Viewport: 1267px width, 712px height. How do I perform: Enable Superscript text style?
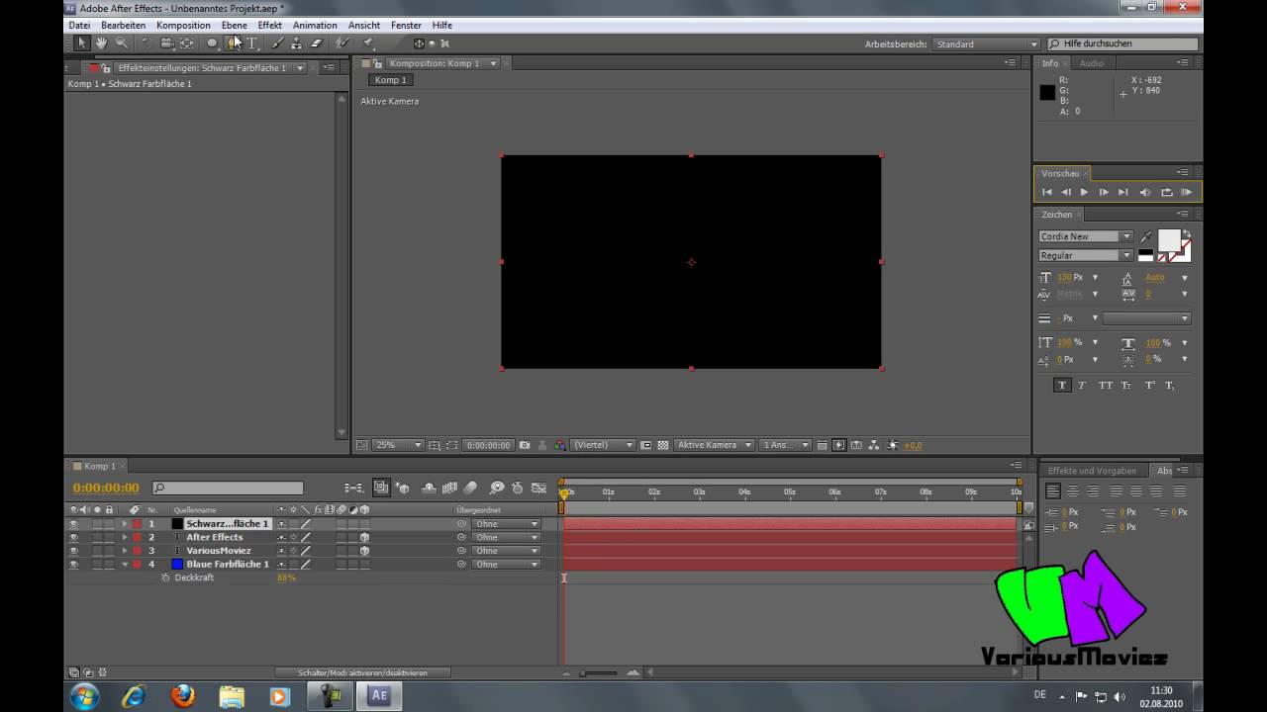[x=1150, y=385]
